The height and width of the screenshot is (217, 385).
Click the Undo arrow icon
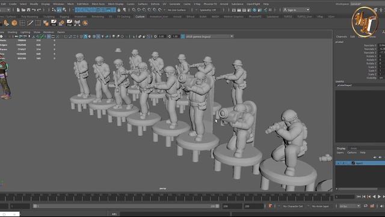pos(34,10)
